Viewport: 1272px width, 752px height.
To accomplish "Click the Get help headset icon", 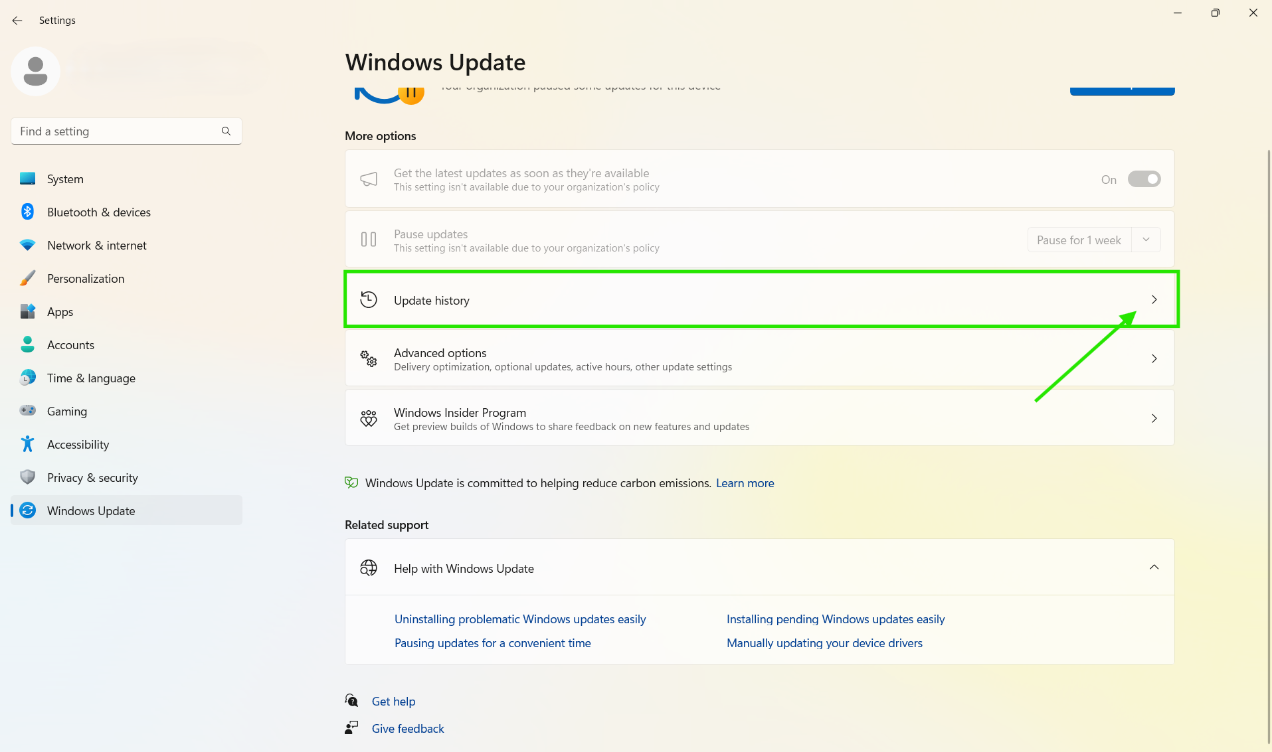I will point(351,700).
